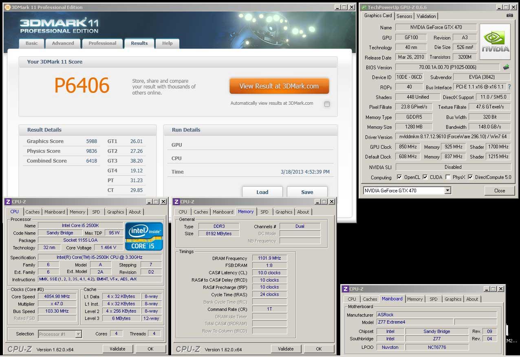Viewport: 520px width, 357px height.
Task: Click the GPU-Z camera screenshot icon
Action: coord(509,15)
